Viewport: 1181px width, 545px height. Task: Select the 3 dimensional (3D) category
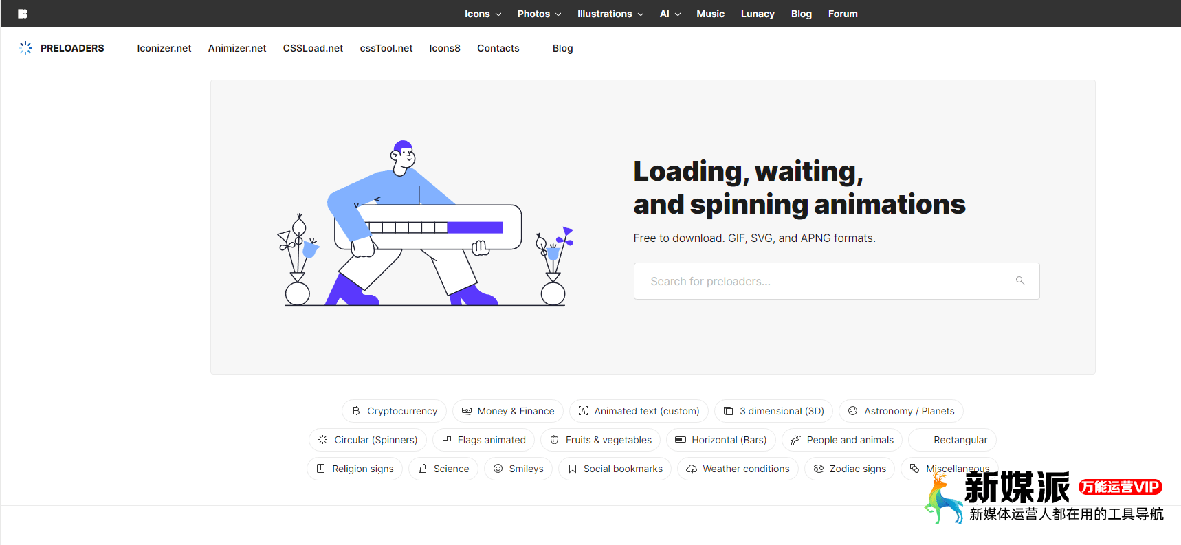pyautogui.click(x=774, y=411)
